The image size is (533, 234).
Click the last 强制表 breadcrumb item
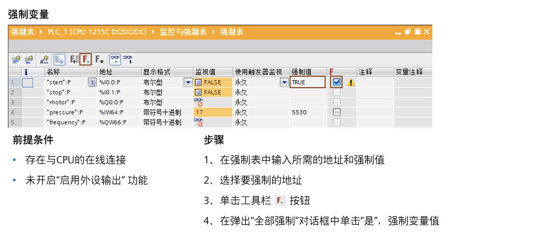click(232, 32)
